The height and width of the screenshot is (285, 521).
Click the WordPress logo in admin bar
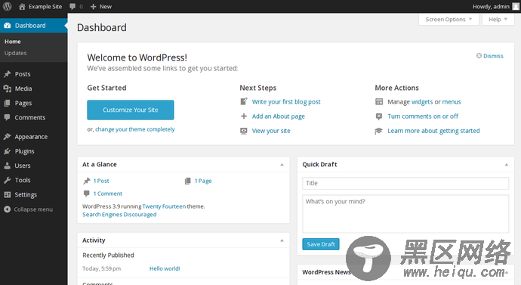[x=7, y=6]
